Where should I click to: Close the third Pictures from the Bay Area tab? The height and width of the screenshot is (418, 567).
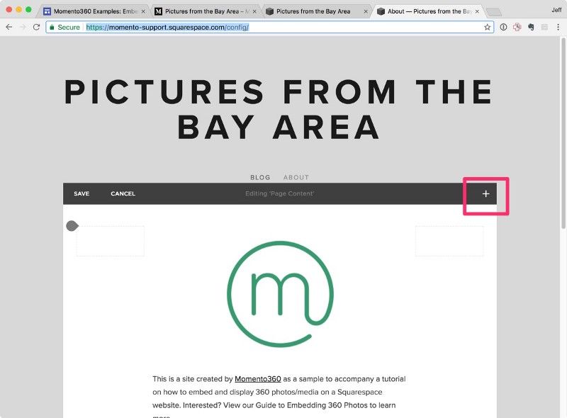coord(366,11)
